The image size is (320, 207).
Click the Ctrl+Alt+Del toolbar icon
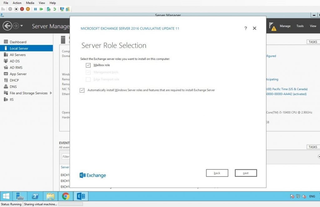pos(3,9)
